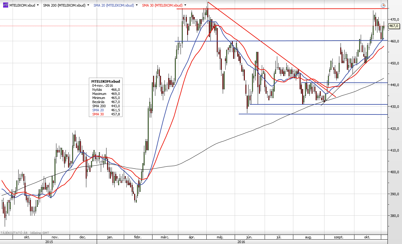
Task: Click the jan. month label on time axis
Action: click(x=110, y=237)
